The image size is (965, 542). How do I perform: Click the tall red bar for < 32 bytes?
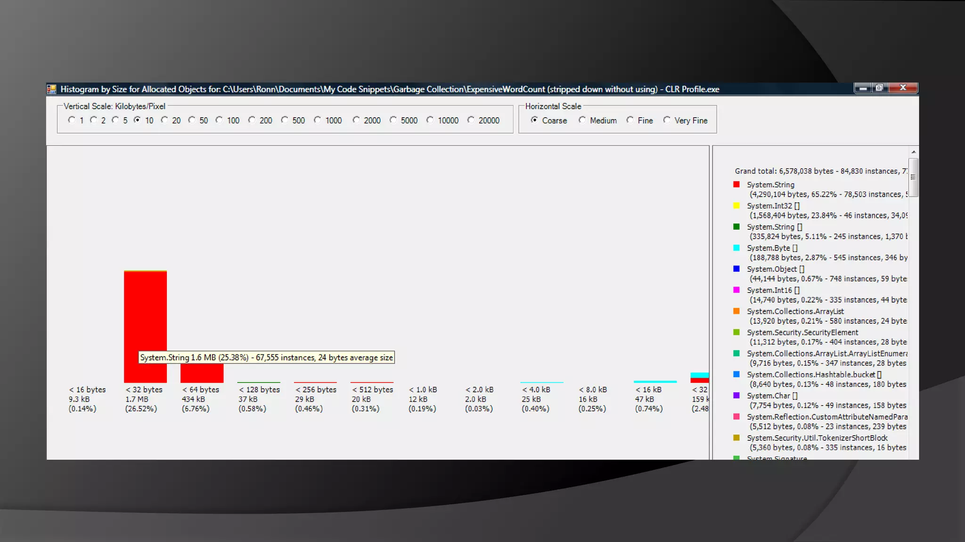click(x=145, y=311)
